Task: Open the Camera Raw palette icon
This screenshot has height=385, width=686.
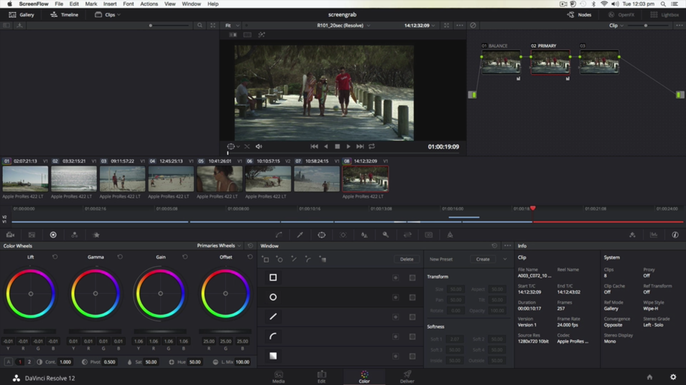Action: 10,235
